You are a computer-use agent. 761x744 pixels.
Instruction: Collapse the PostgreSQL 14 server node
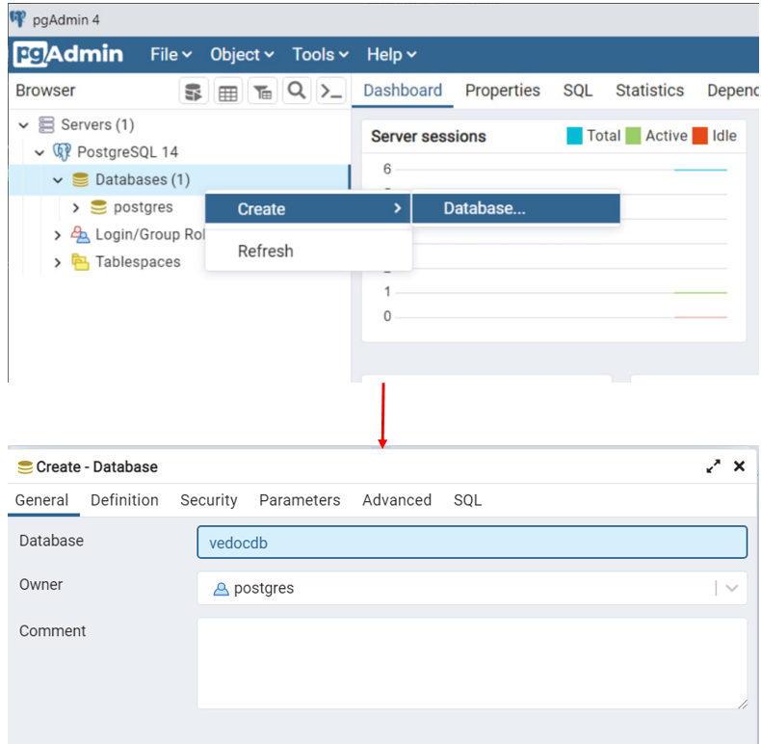click(40, 152)
